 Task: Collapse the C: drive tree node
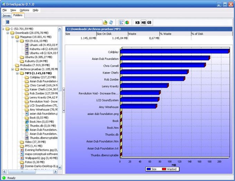tap(3, 29)
